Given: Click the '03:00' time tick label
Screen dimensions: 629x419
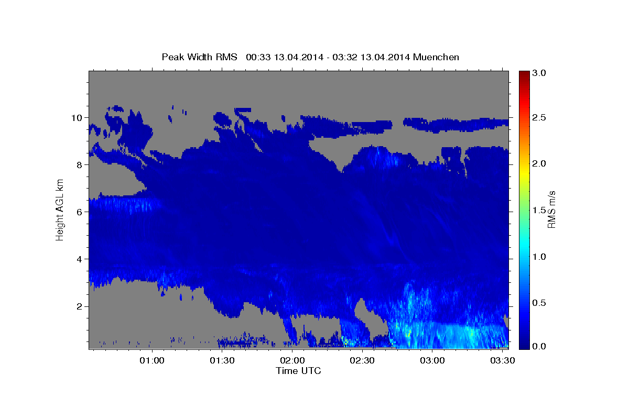Looking at the screenshot, I should (432, 361).
